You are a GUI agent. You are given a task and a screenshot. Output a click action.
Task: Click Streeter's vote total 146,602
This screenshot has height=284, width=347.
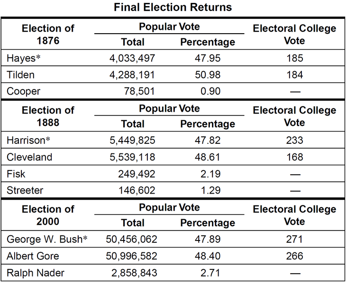137,190
